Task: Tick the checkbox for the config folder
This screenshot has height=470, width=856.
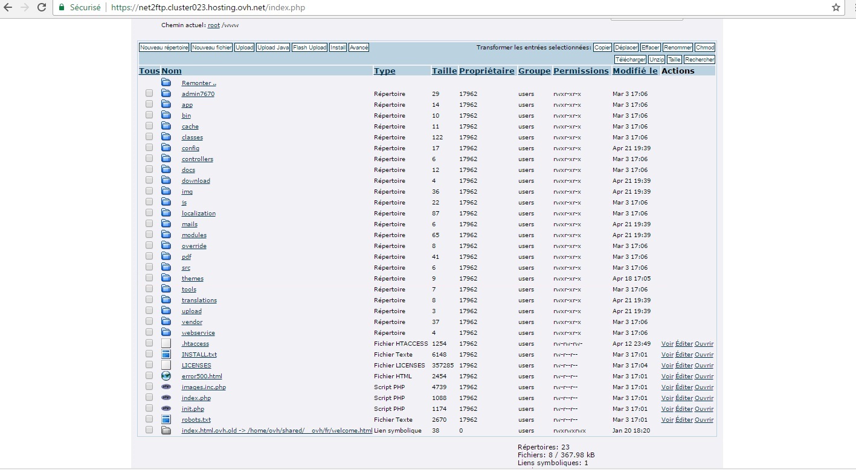Action: pos(149,148)
